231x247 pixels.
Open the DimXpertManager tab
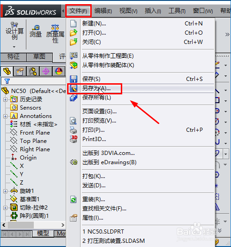46,71
